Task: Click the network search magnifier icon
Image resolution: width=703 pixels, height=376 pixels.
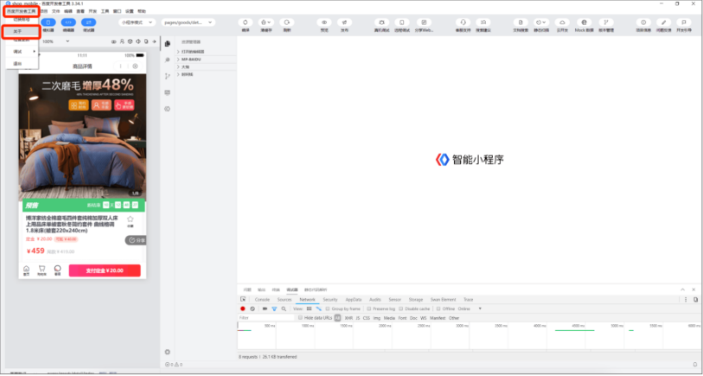Action: click(284, 309)
